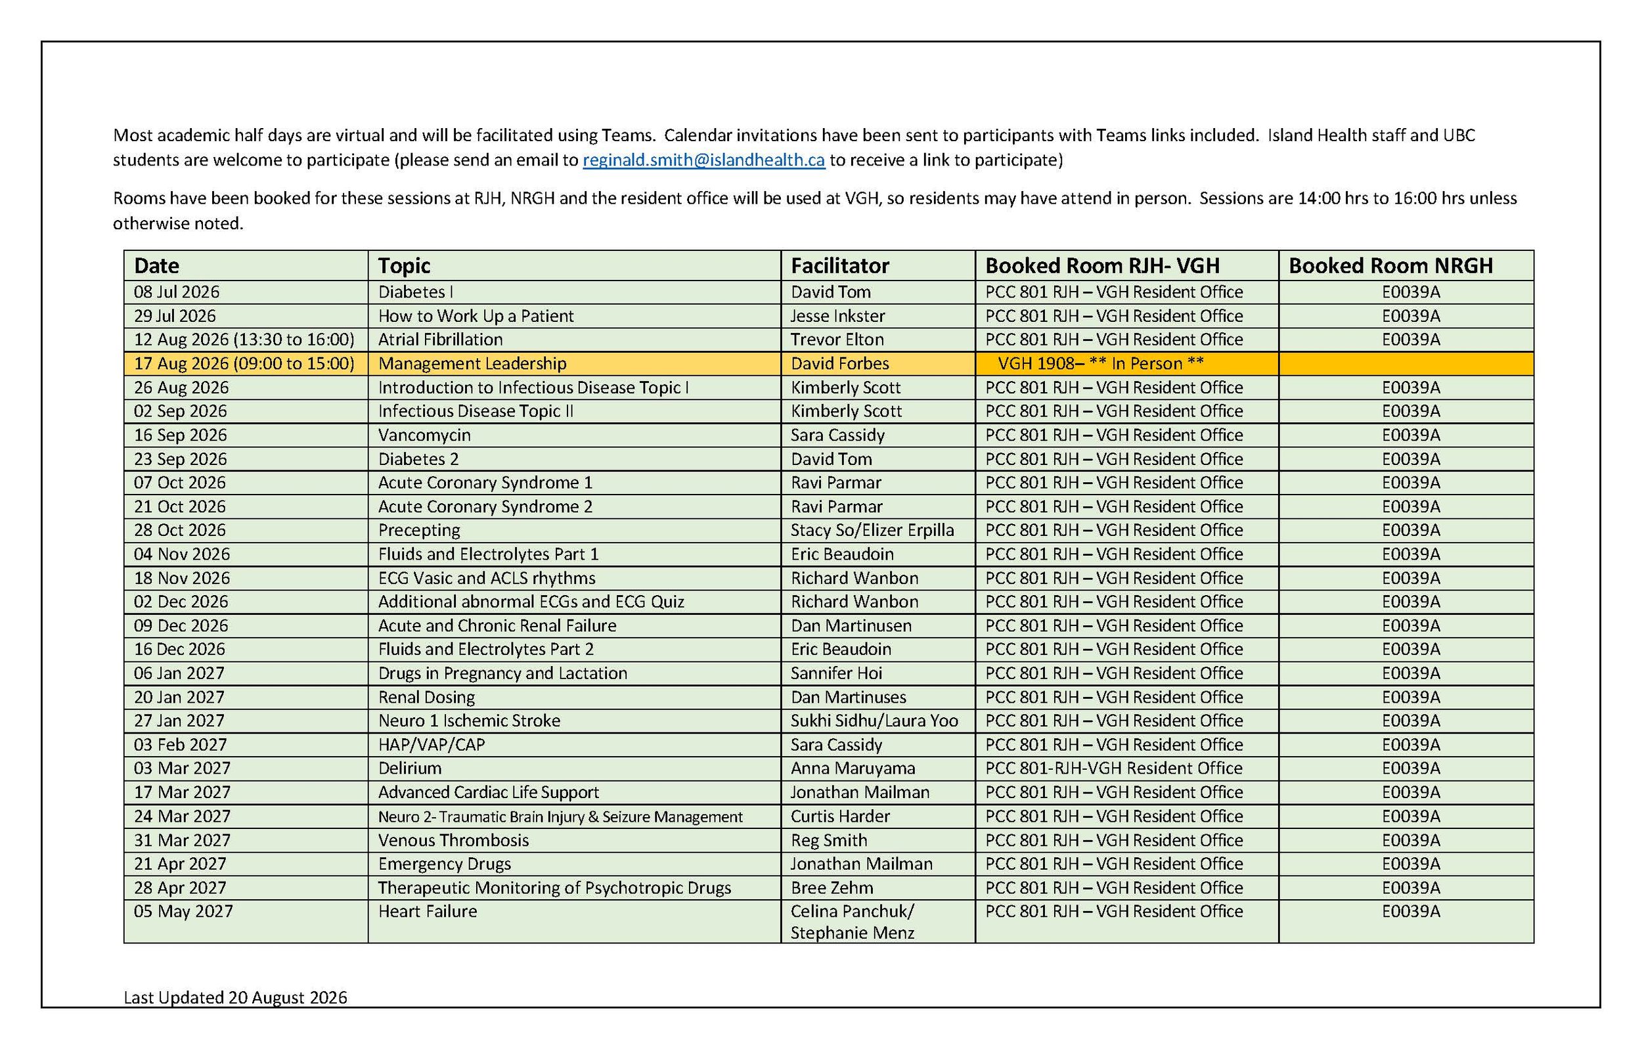Select Neuro 1 Ischemic Stroke topic
1642x1049 pixels.
pos(574,721)
